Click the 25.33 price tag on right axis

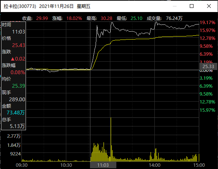(208, 66)
